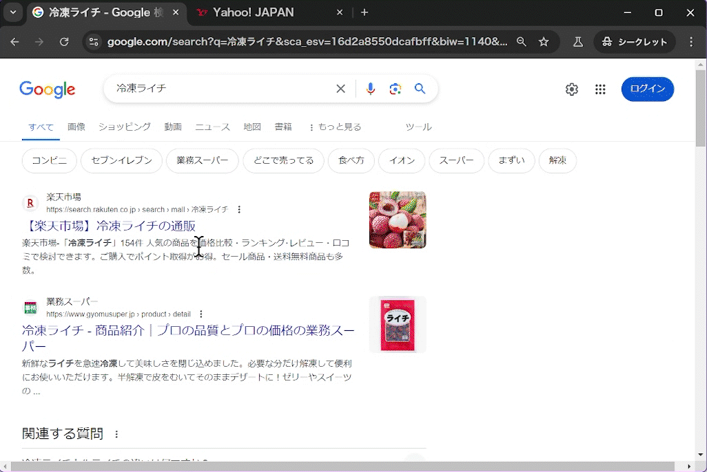This screenshot has width=707, height=472.
Task: Search by image with Google Lens icon
Action: (x=396, y=89)
